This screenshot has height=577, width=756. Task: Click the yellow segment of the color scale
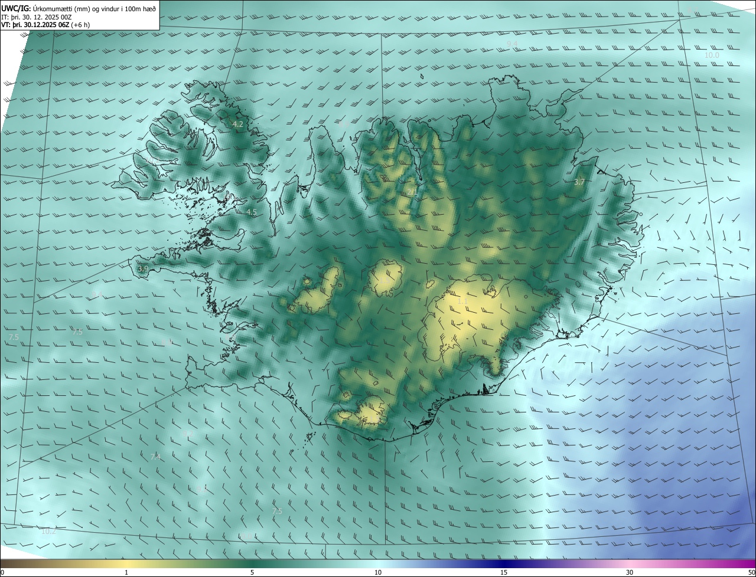point(127,563)
